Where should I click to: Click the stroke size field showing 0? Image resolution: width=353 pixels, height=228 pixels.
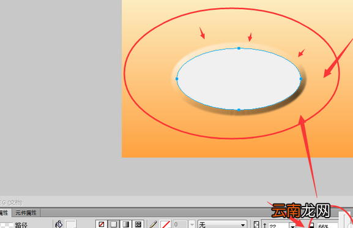click(180, 224)
